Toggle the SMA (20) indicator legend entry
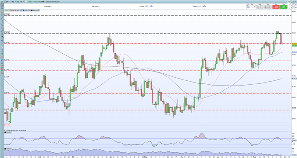This screenshot has width=297, height=158. [18, 10]
